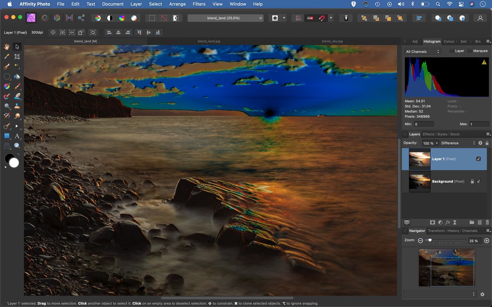Add a layer mask from the Layers panel
This screenshot has width=492, height=307.
432,222
